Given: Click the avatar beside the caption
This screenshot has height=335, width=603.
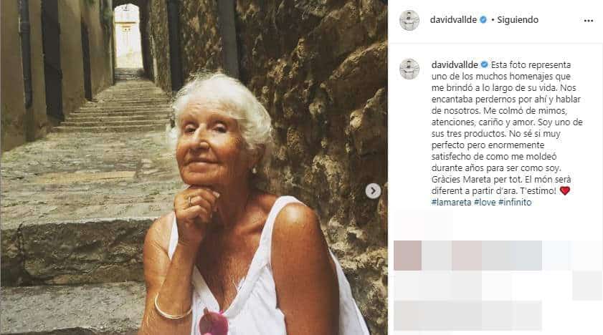Looking at the screenshot, I should click(x=409, y=69).
